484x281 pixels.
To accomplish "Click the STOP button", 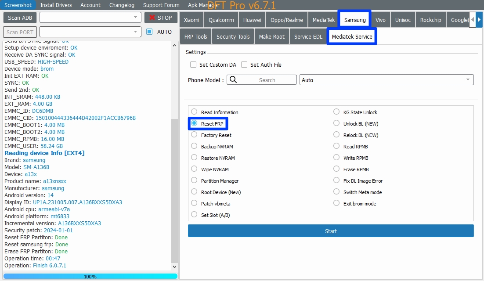I will click(161, 18).
